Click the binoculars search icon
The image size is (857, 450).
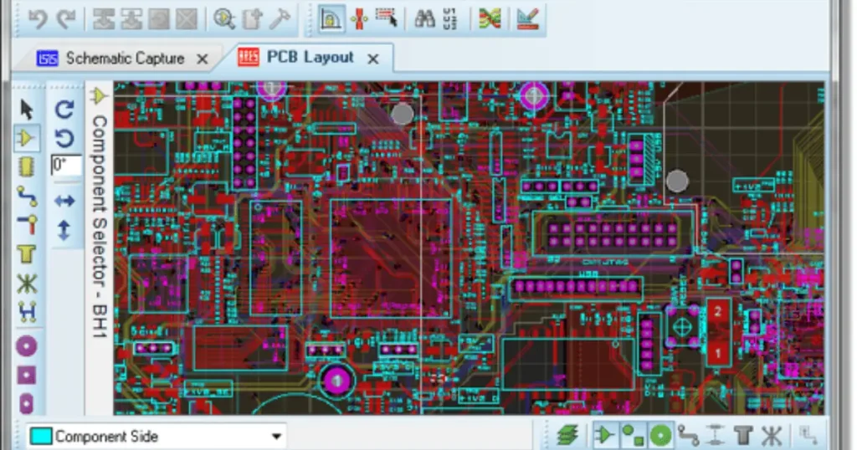point(424,19)
